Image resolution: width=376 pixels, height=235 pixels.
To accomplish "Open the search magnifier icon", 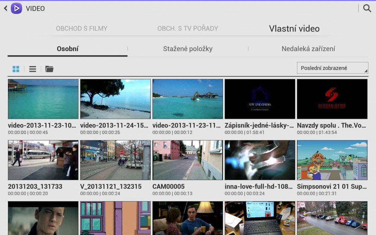I will point(367,8).
